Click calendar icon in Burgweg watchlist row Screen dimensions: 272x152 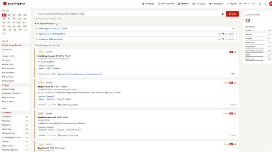point(223,39)
